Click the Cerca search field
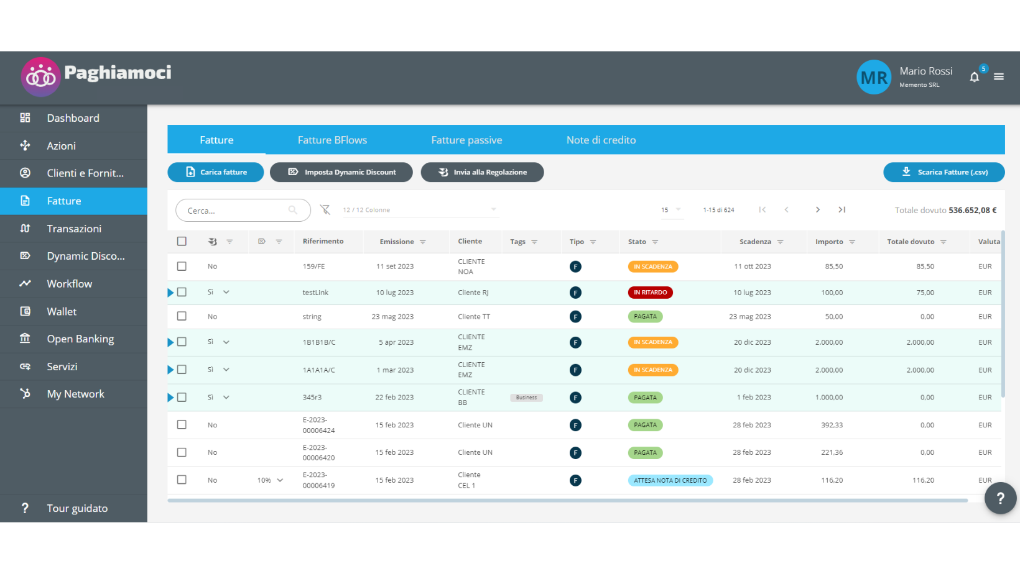Viewport: 1020px width, 574px height. tap(236, 211)
